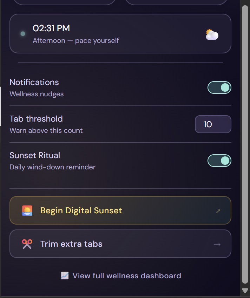Click the chart icon next to wellness dashboard
This screenshot has height=298, width=250.
click(x=65, y=276)
